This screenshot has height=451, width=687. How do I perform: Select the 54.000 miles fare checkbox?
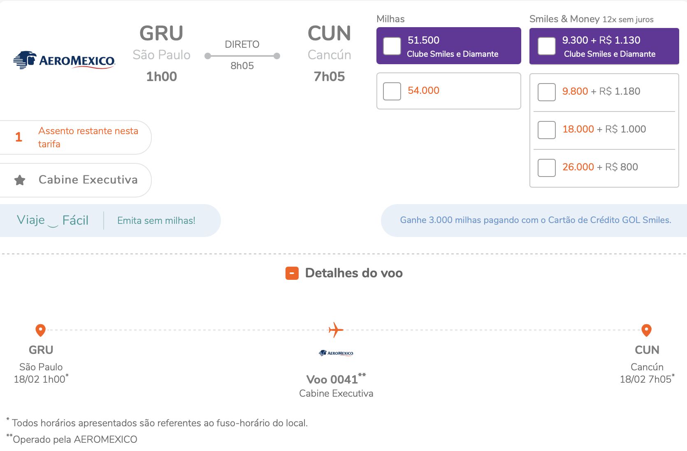click(392, 91)
